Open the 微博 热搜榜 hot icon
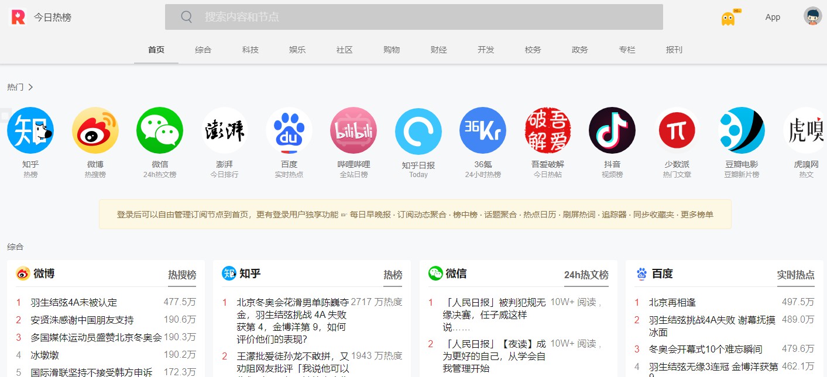 point(95,130)
